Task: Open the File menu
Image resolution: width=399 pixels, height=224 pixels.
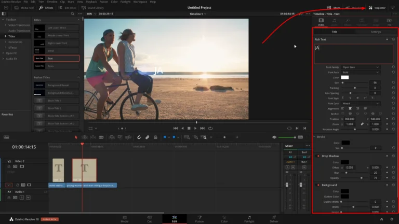Action: point(25,2)
